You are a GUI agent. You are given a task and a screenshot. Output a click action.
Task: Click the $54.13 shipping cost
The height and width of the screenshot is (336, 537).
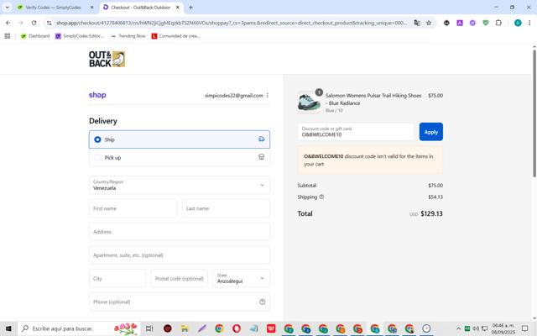point(435,197)
